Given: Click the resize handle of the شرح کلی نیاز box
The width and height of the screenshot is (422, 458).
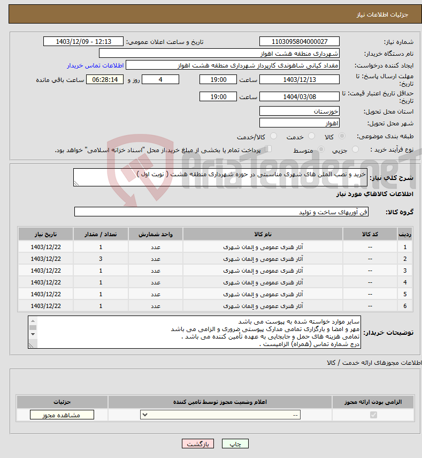Looking at the screenshot, I should (76, 183).
